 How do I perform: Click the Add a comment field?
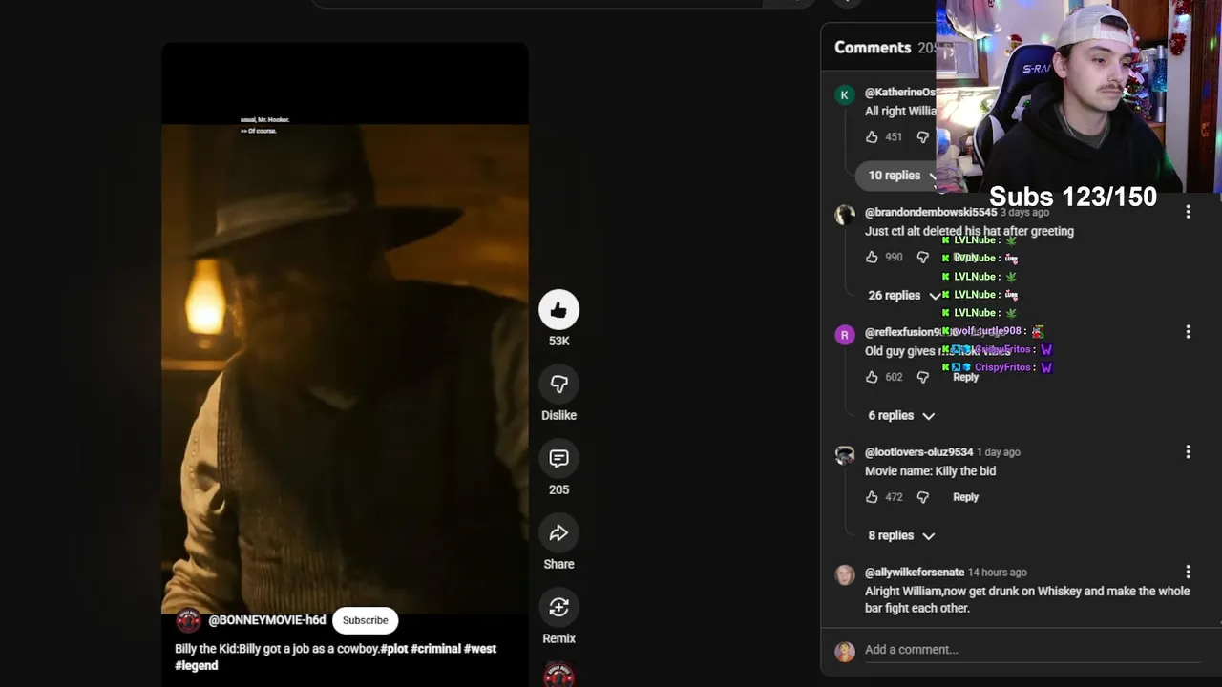[x=1031, y=650]
